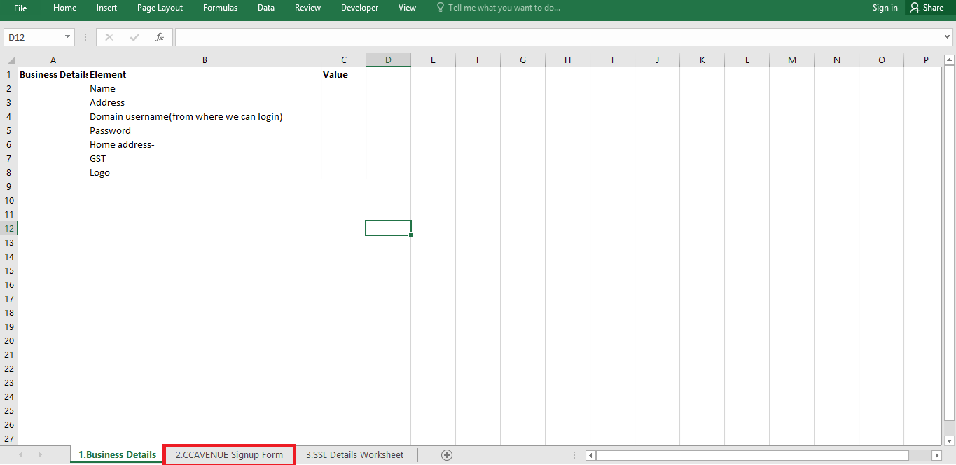This screenshot has width=956, height=465.
Task: Click the vertical scrollbar down arrow
Action: (x=949, y=440)
